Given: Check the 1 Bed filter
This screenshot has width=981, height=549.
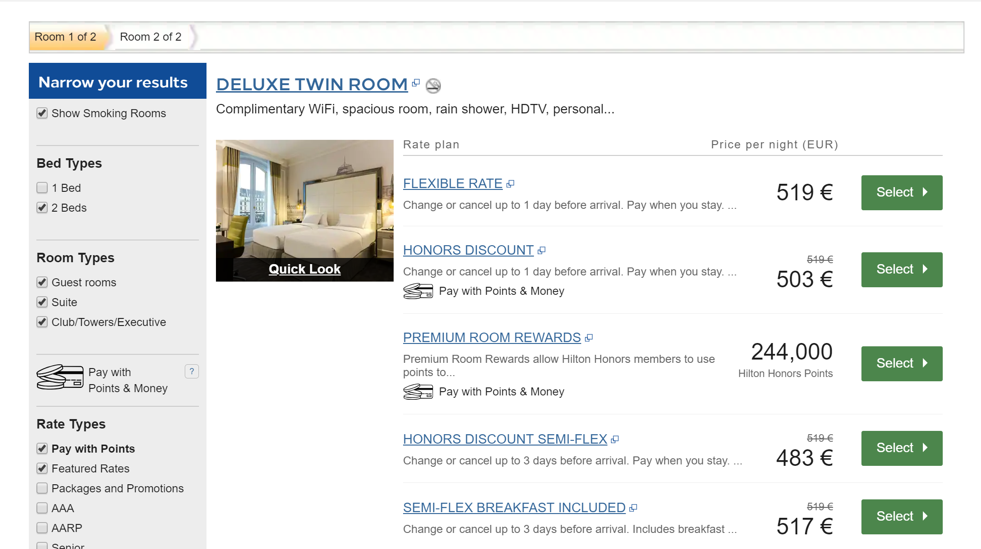Looking at the screenshot, I should [42, 188].
